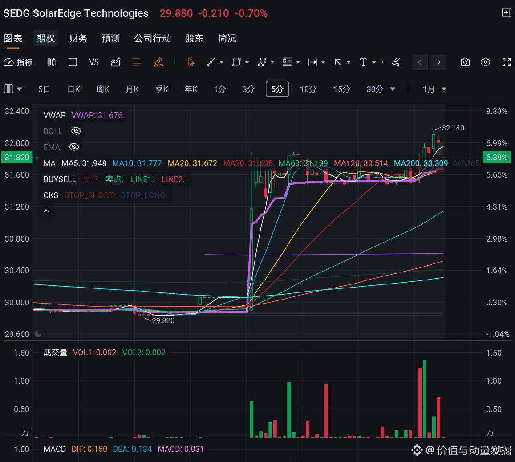Expand the chart layout dropdown arrow
Viewport: 515px width, 462px height.
(x=20, y=89)
